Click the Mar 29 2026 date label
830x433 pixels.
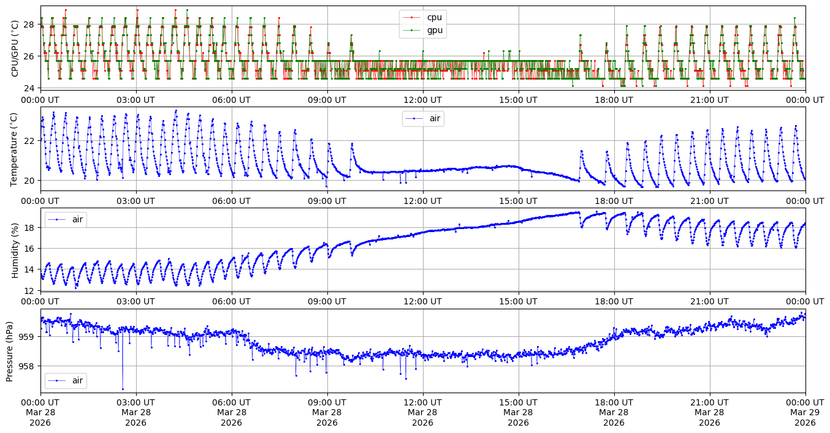[805, 413]
